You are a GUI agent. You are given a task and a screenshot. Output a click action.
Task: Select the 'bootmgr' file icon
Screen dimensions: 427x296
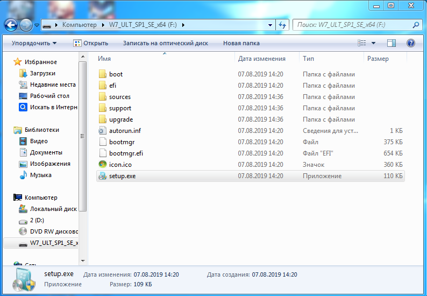click(102, 142)
